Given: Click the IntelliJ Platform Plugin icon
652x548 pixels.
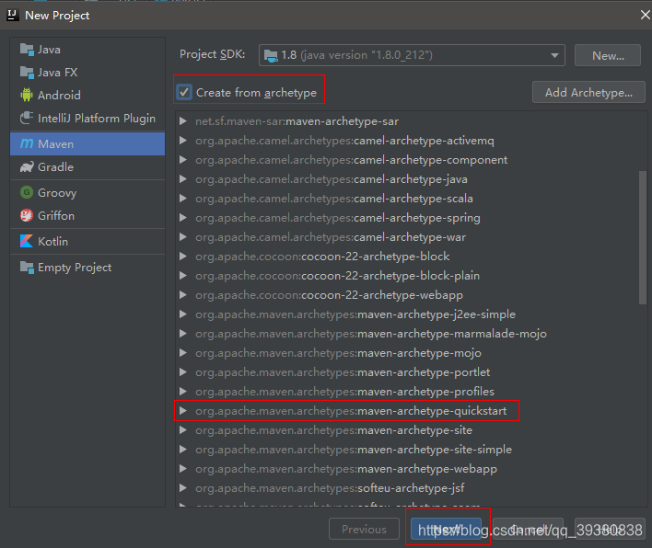Looking at the screenshot, I should 27,118.
